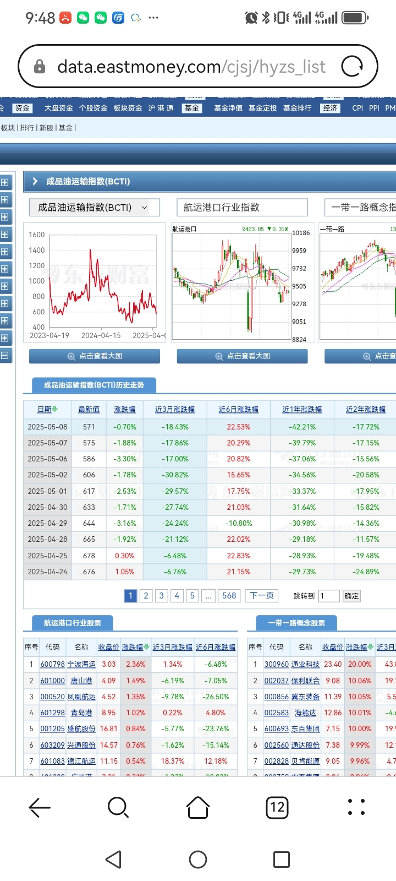Open the 基金排行 menu item
This screenshot has height=881, width=396.
pyautogui.click(x=298, y=108)
